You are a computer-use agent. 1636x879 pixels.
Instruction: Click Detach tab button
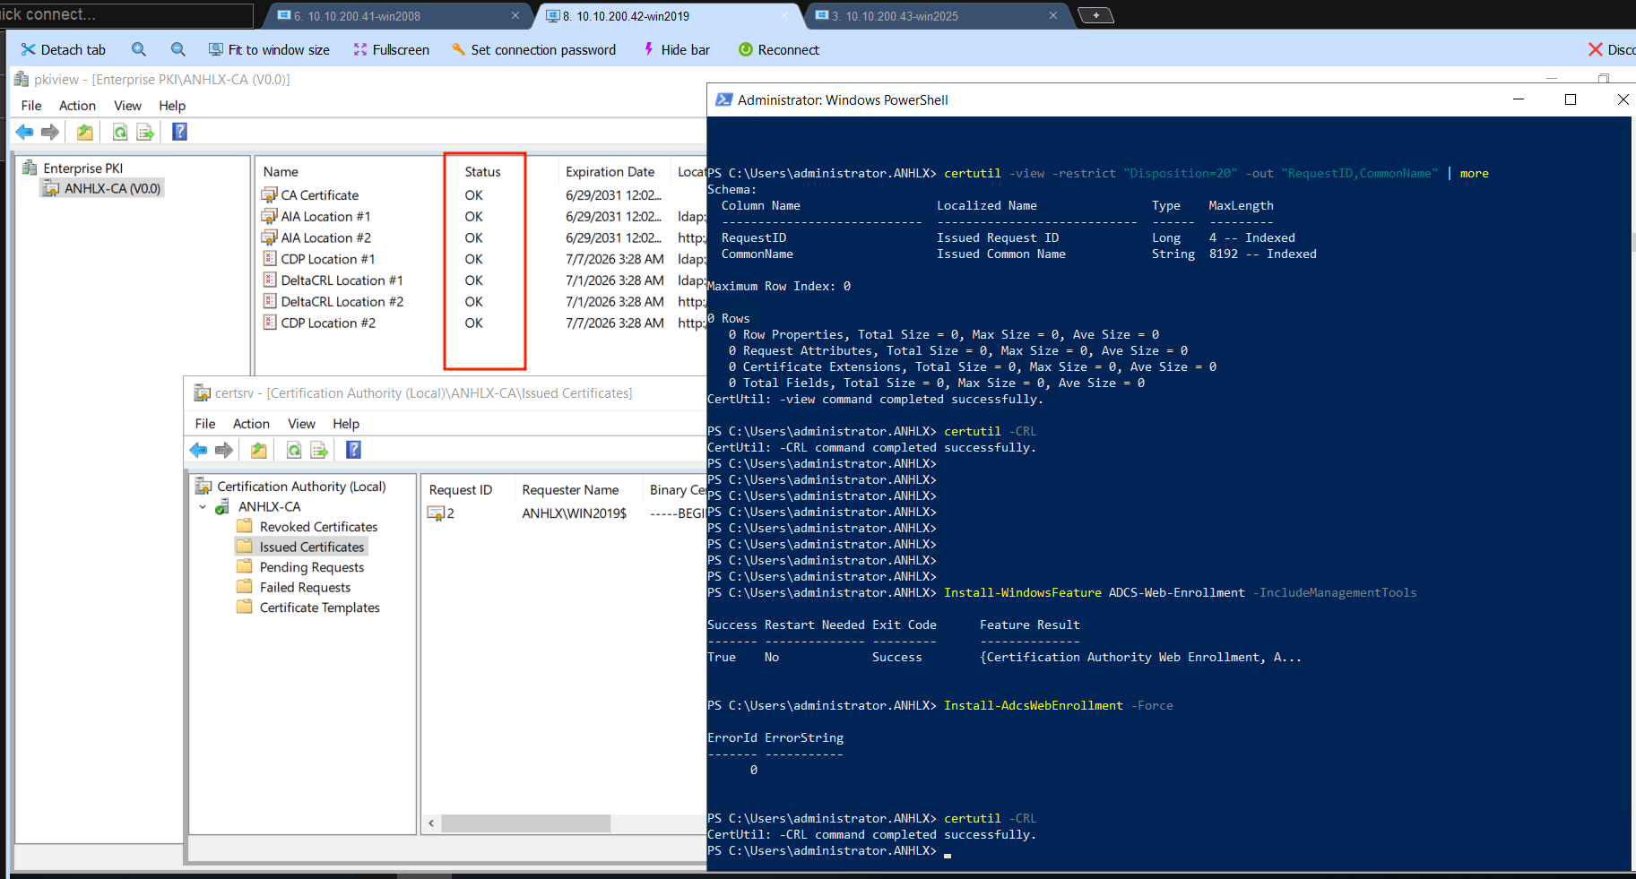[x=63, y=50]
